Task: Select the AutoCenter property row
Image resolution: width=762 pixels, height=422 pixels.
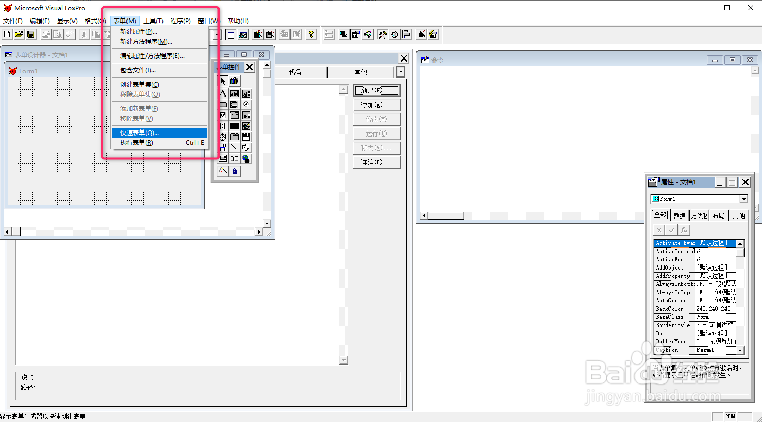Action: 695,301
